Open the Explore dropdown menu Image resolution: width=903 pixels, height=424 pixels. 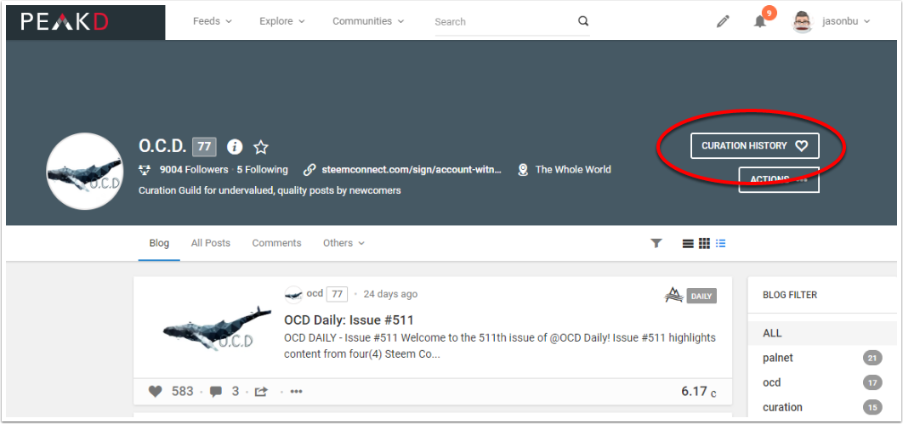point(281,21)
